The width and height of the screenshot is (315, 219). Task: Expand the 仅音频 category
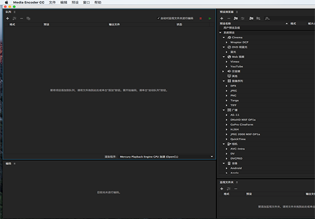coord(223,71)
